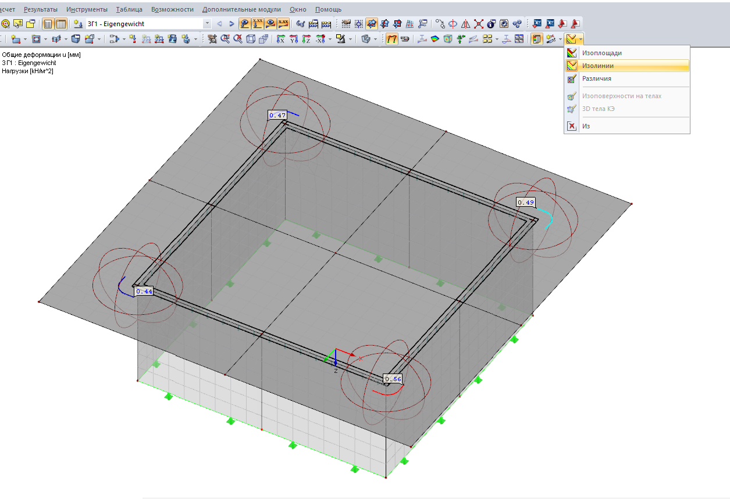Click the microscope icon

coord(341,39)
